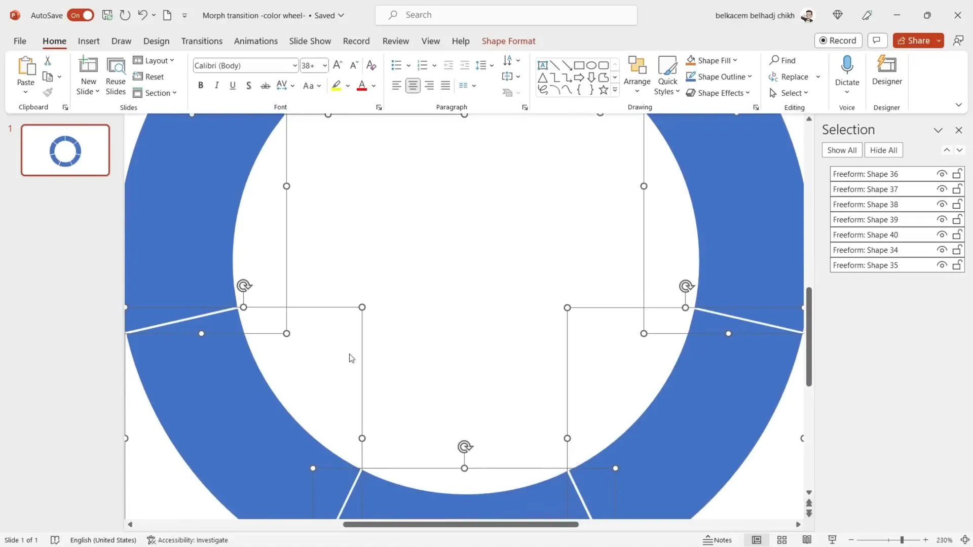Apply Bold formatting
The width and height of the screenshot is (973, 547).
(201, 86)
